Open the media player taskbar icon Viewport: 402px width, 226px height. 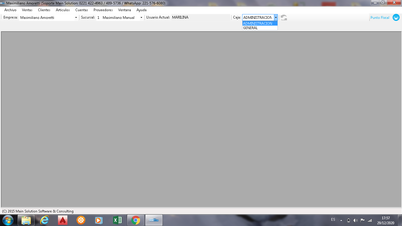[99, 220]
